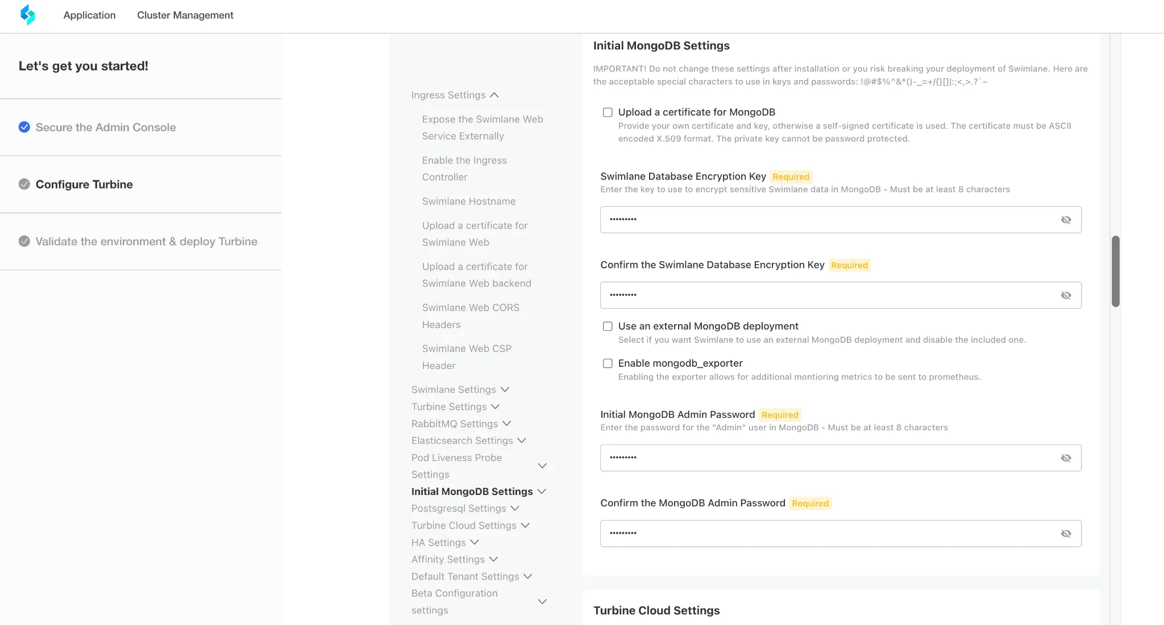Viewport: 1164px width, 625px height.
Task: Reveal the Swimlane Database Encryption Key value
Action: [x=1066, y=220]
